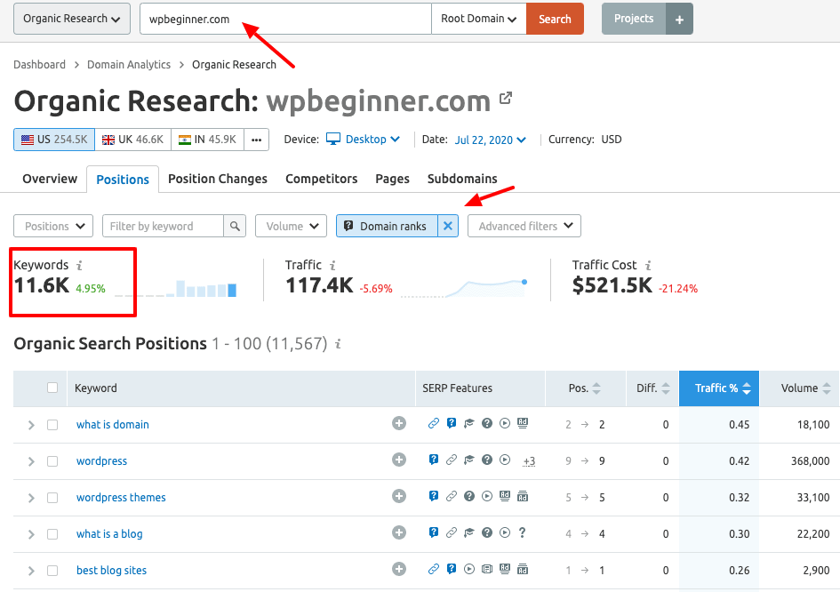Sort table by Pos. column arrows
The image size is (840, 592).
(596, 388)
